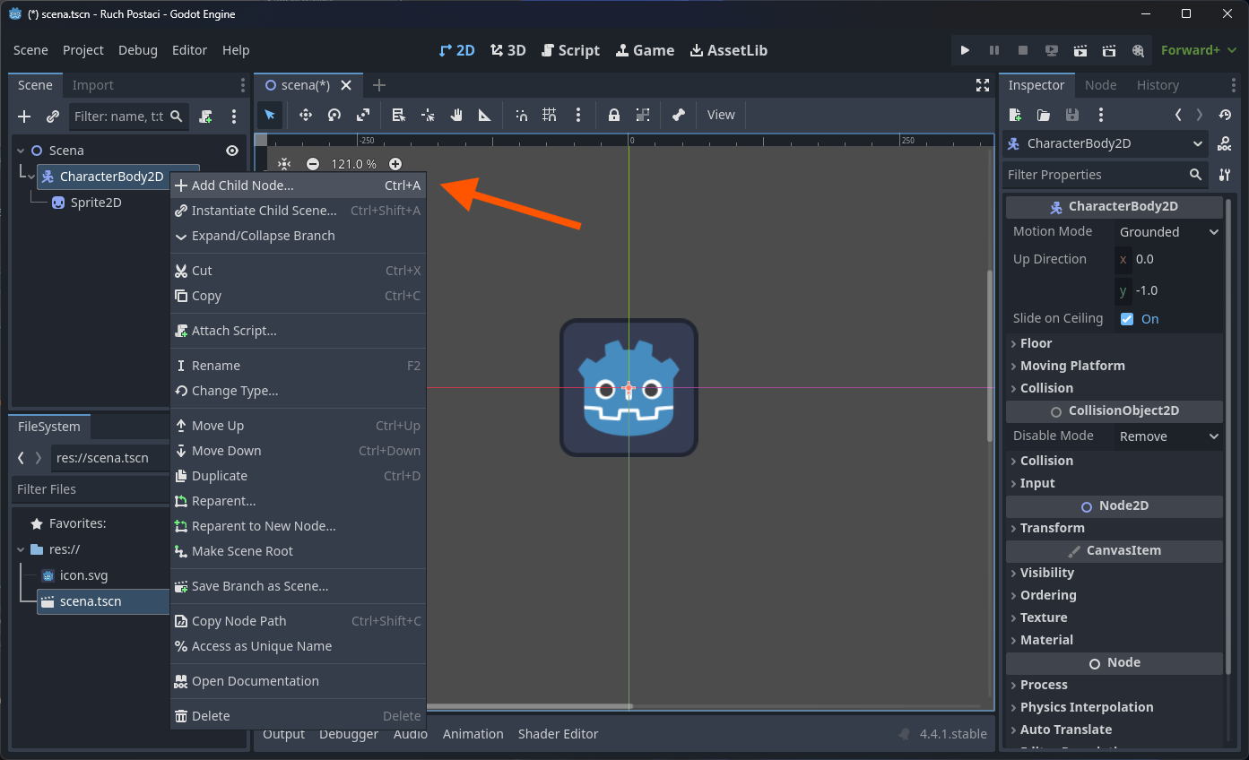
Task: Zoom in the 2D viewport
Action: [x=395, y=164]
